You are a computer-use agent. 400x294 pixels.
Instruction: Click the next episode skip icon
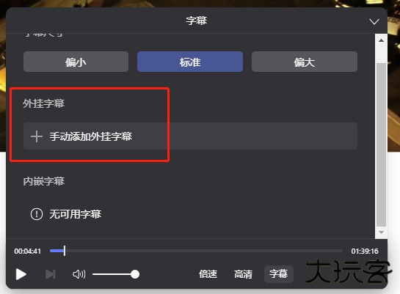pos(50,274)
